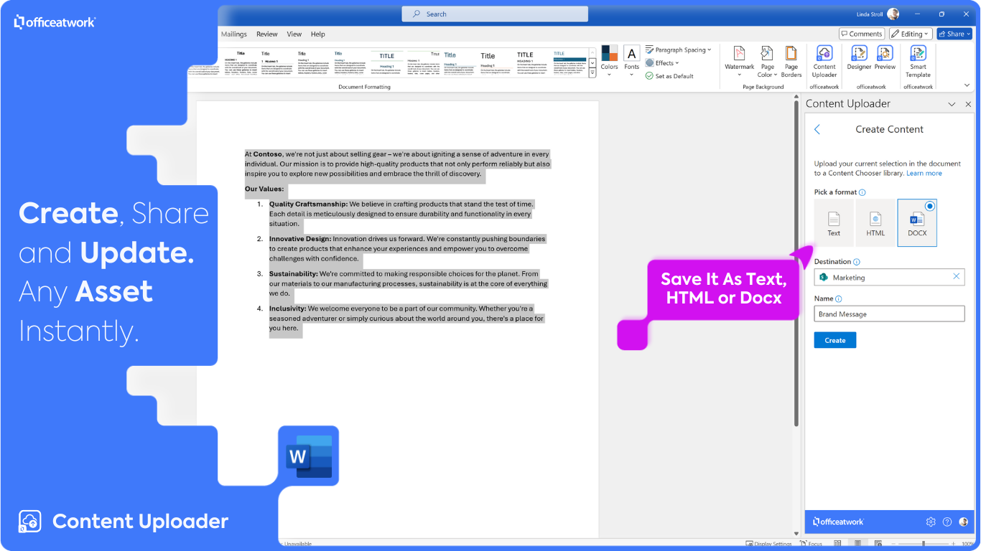The height and width of the screenshot is (551, 981).
Task: Click 'Innovative Design:' list item text
Action: [x=300, y=238]
